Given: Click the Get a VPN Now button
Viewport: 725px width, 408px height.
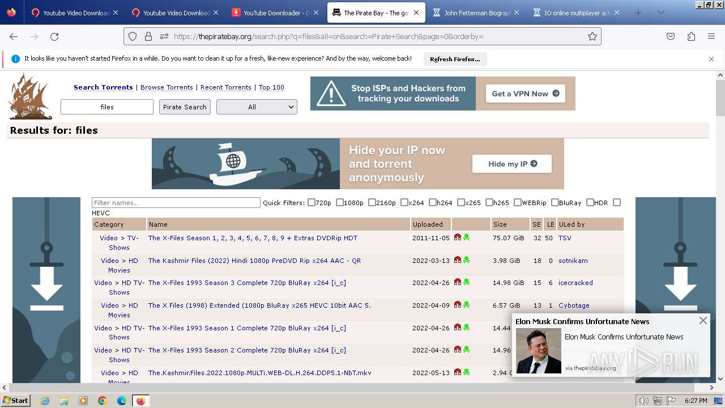Looking at the screenshot, I should [x=526, y=93].
